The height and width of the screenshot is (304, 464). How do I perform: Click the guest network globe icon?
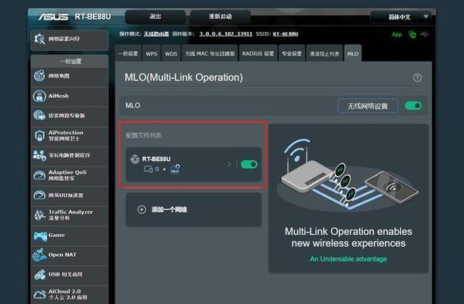(39, 116)
